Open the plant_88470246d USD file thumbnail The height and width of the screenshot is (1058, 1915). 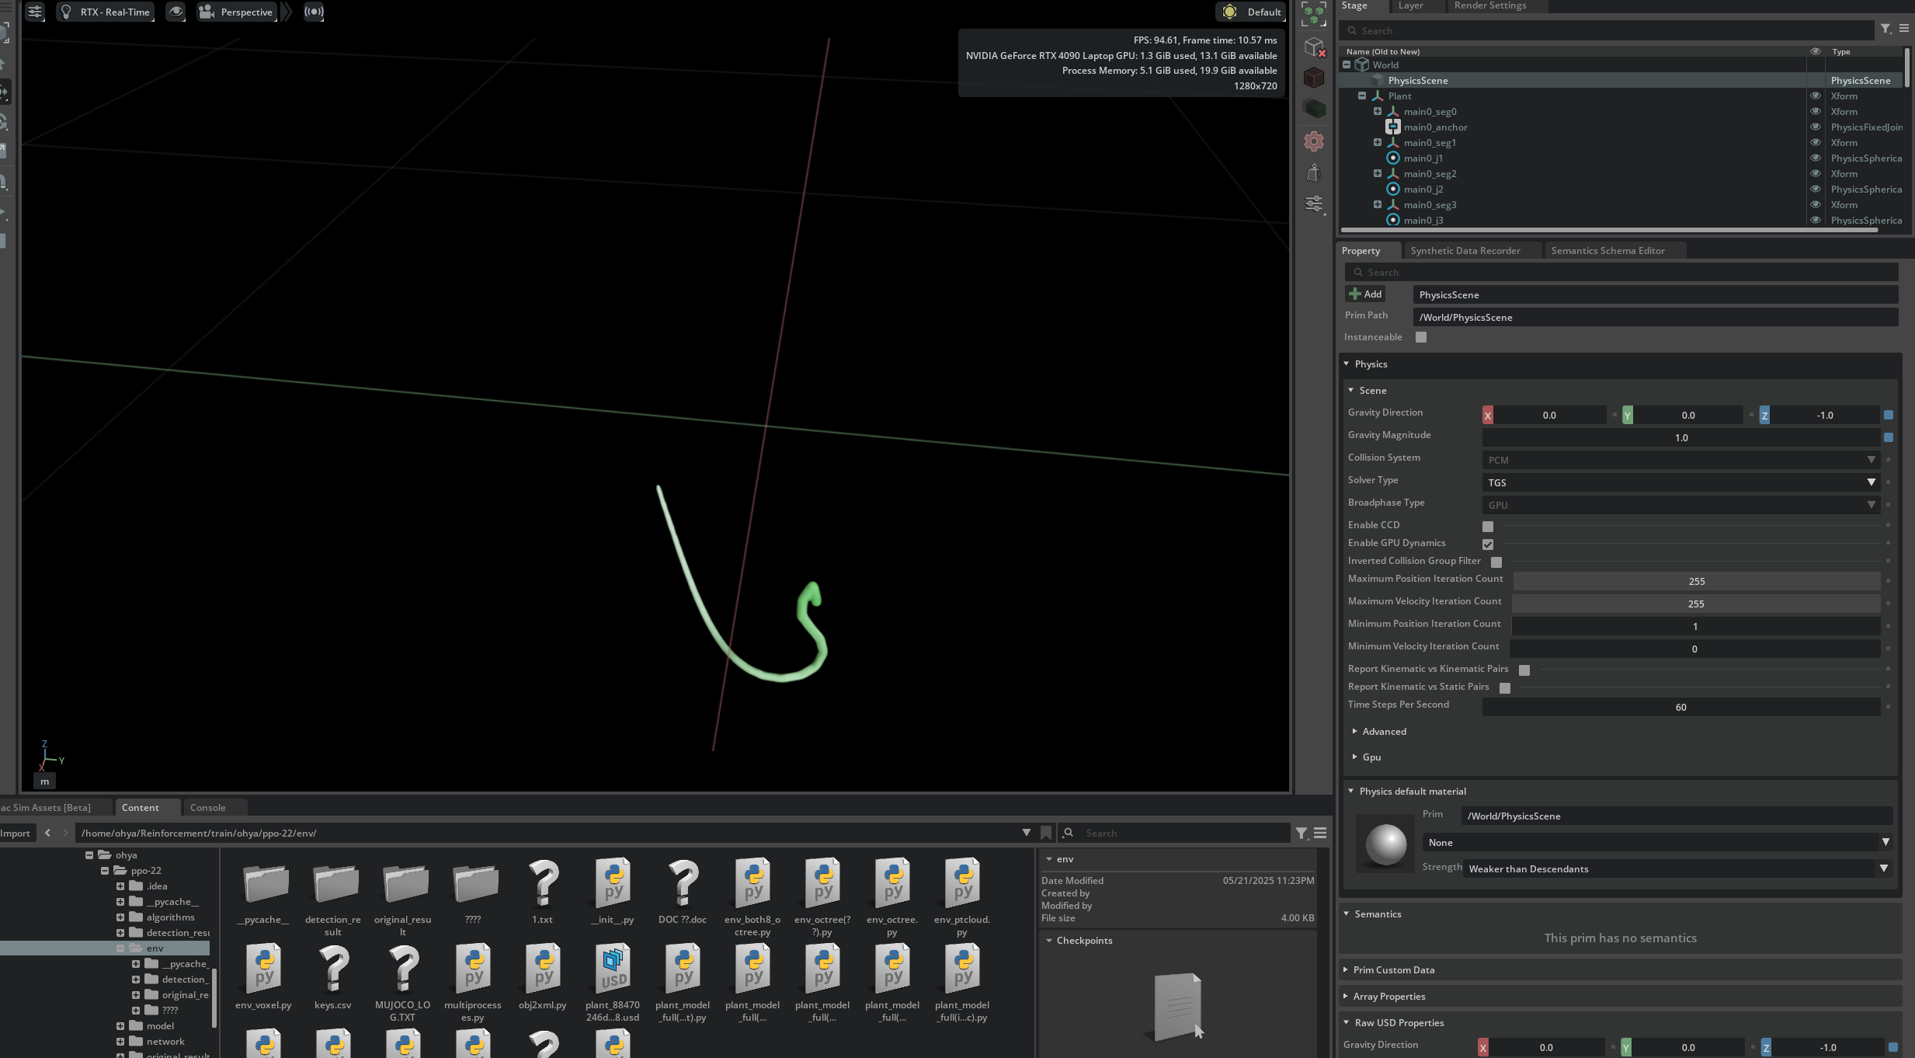[612, 969]
